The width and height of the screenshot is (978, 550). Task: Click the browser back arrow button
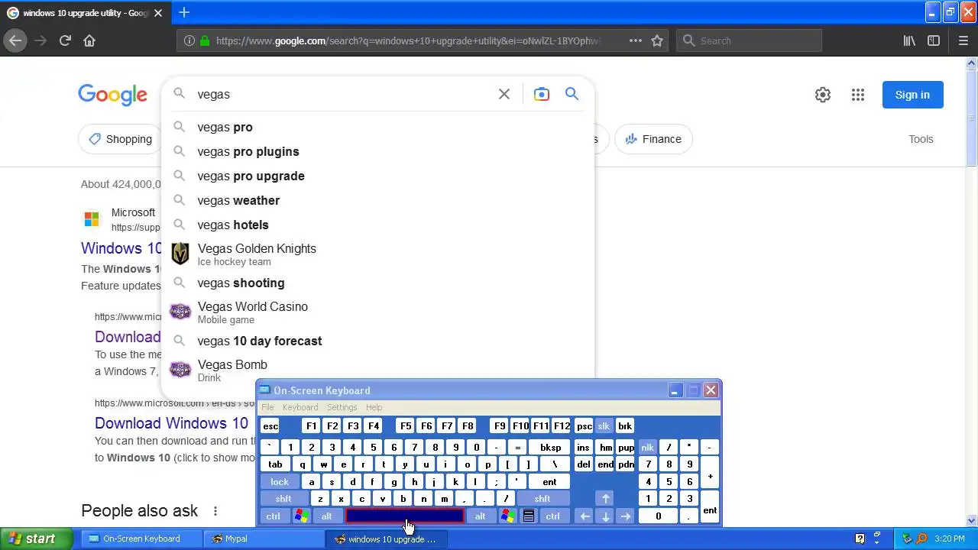point(15,40)
